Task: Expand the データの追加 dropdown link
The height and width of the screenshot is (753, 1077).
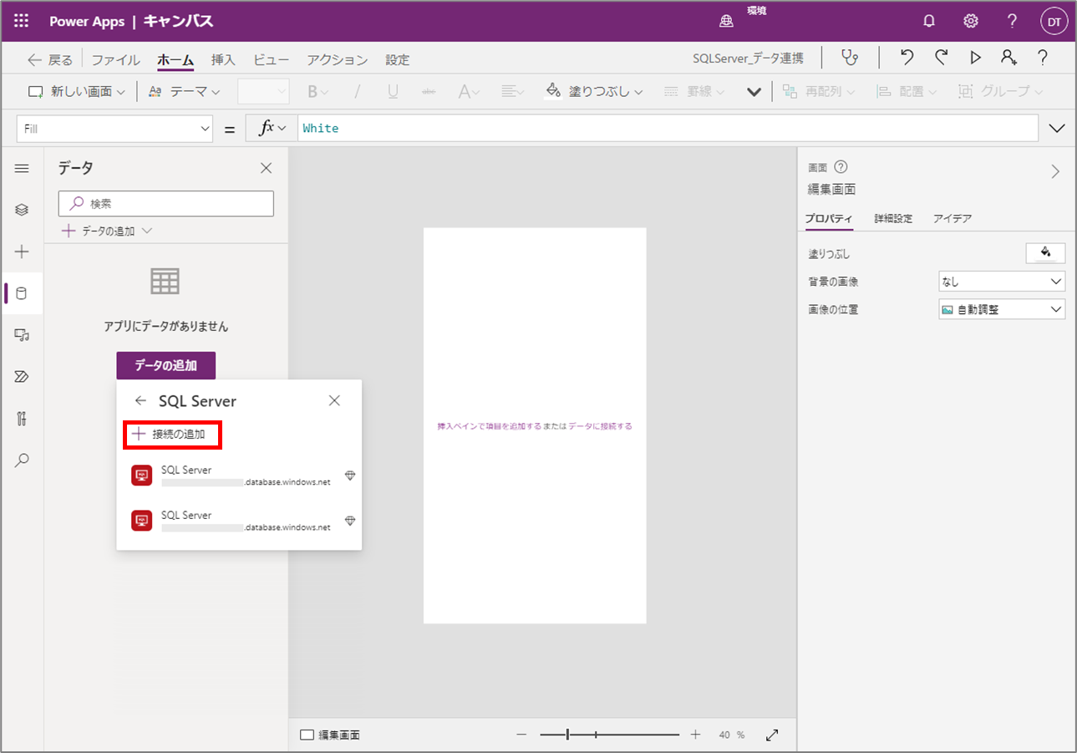Action: coord(107,231)
